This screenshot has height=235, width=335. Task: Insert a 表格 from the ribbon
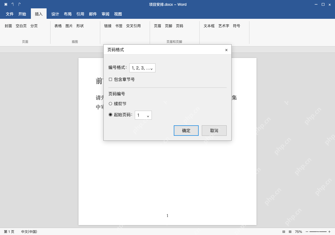pos(58,26)
